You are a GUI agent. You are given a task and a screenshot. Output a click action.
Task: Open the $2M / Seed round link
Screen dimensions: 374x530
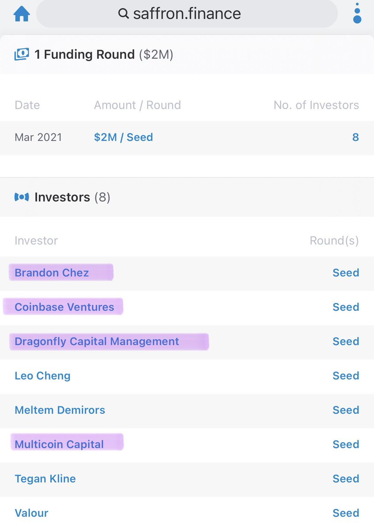(123, 137)
